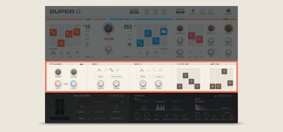Click the Filter Env Decay slider handle
This screenshot has height=132, width=283.
click(186, 75)
